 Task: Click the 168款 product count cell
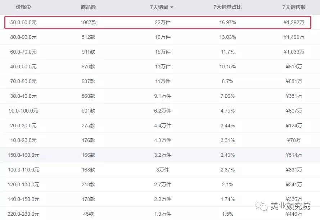88,170
